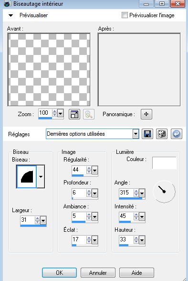This screenshot has width=188, height=281.
Task: Click the Biseau shape preview thumbnail
Action: click(26, 176)
